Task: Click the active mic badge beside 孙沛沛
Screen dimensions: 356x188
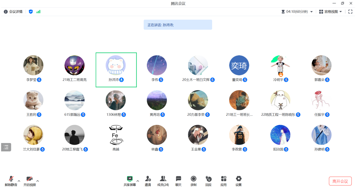Action: [121, 80]
